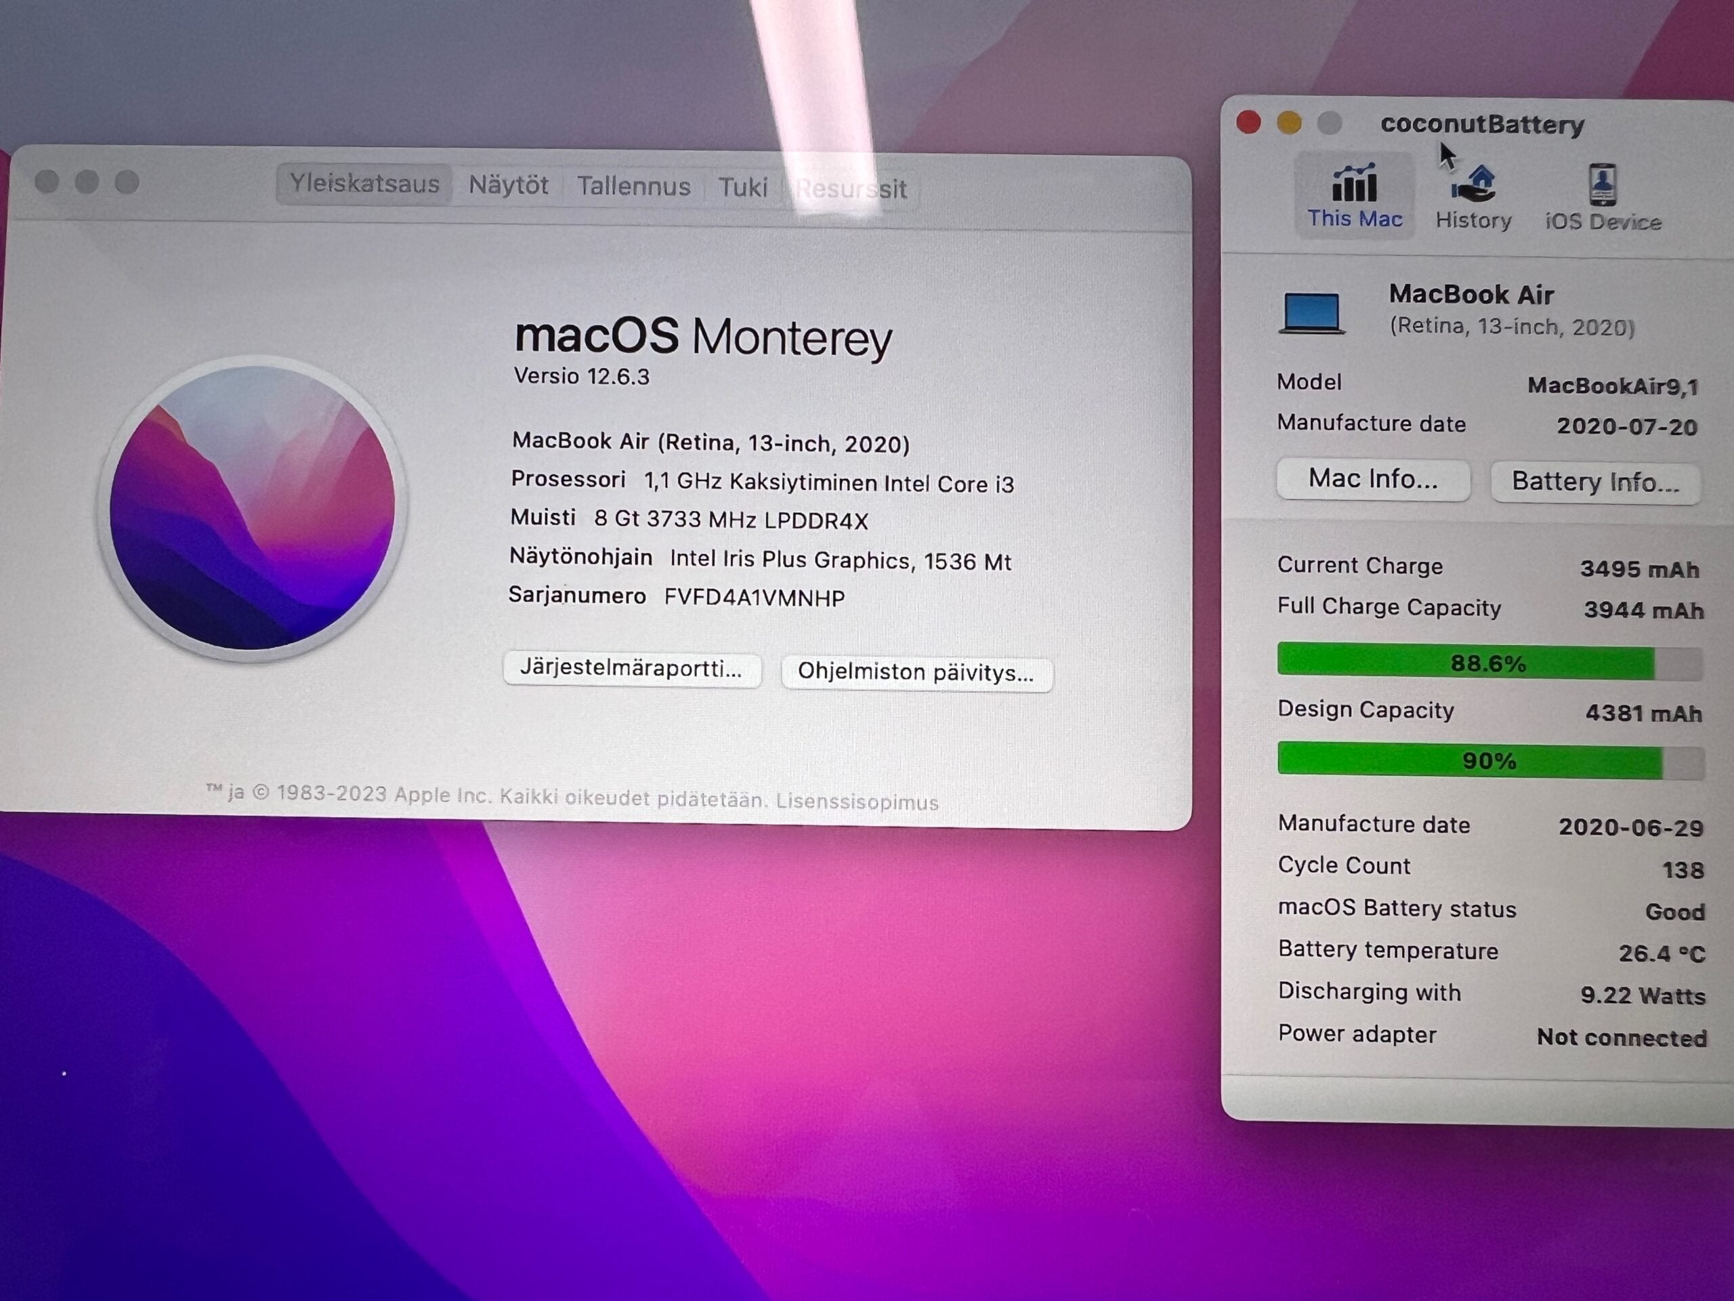Viewport: 1734px width, 1301px height.
Task: Select Intel Iris Plus Graphics 1536 Mt text
Action: point(841,560)
